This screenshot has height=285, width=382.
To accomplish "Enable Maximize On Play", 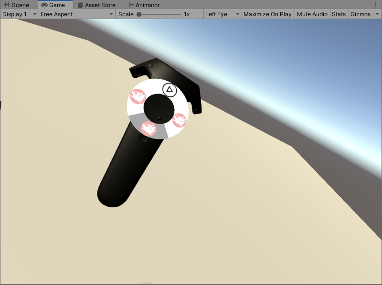I will click(267, 14).
